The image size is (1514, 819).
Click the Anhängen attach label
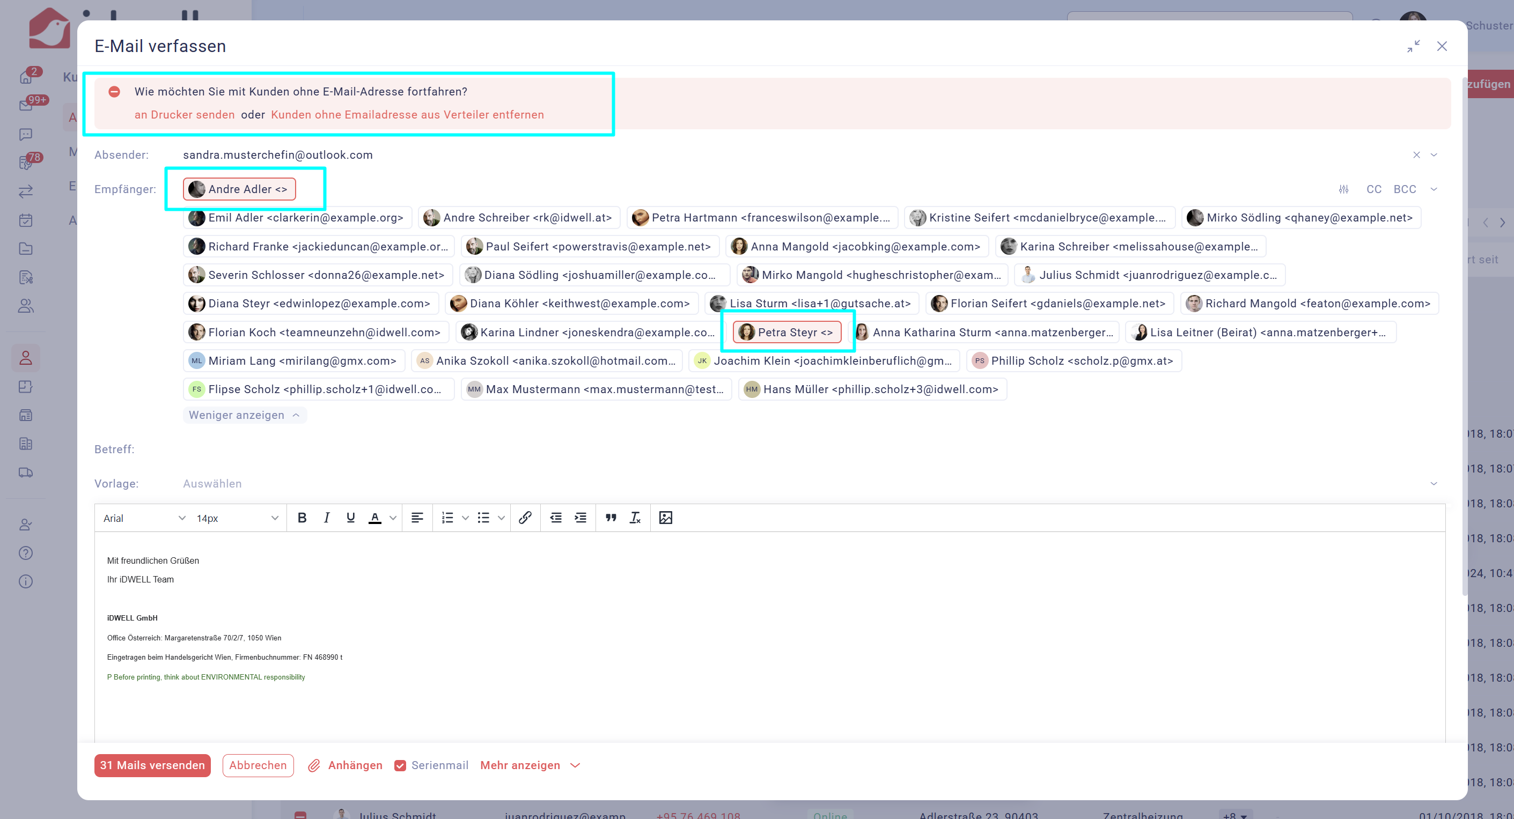355,765
